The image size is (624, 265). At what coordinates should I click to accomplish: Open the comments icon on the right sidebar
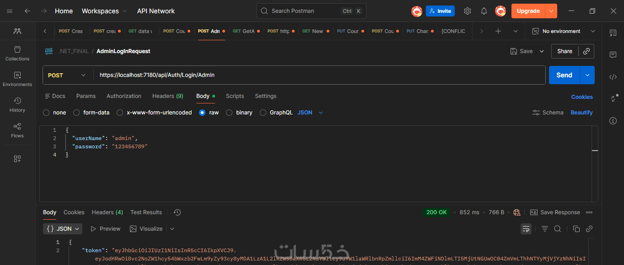point(613,55)
